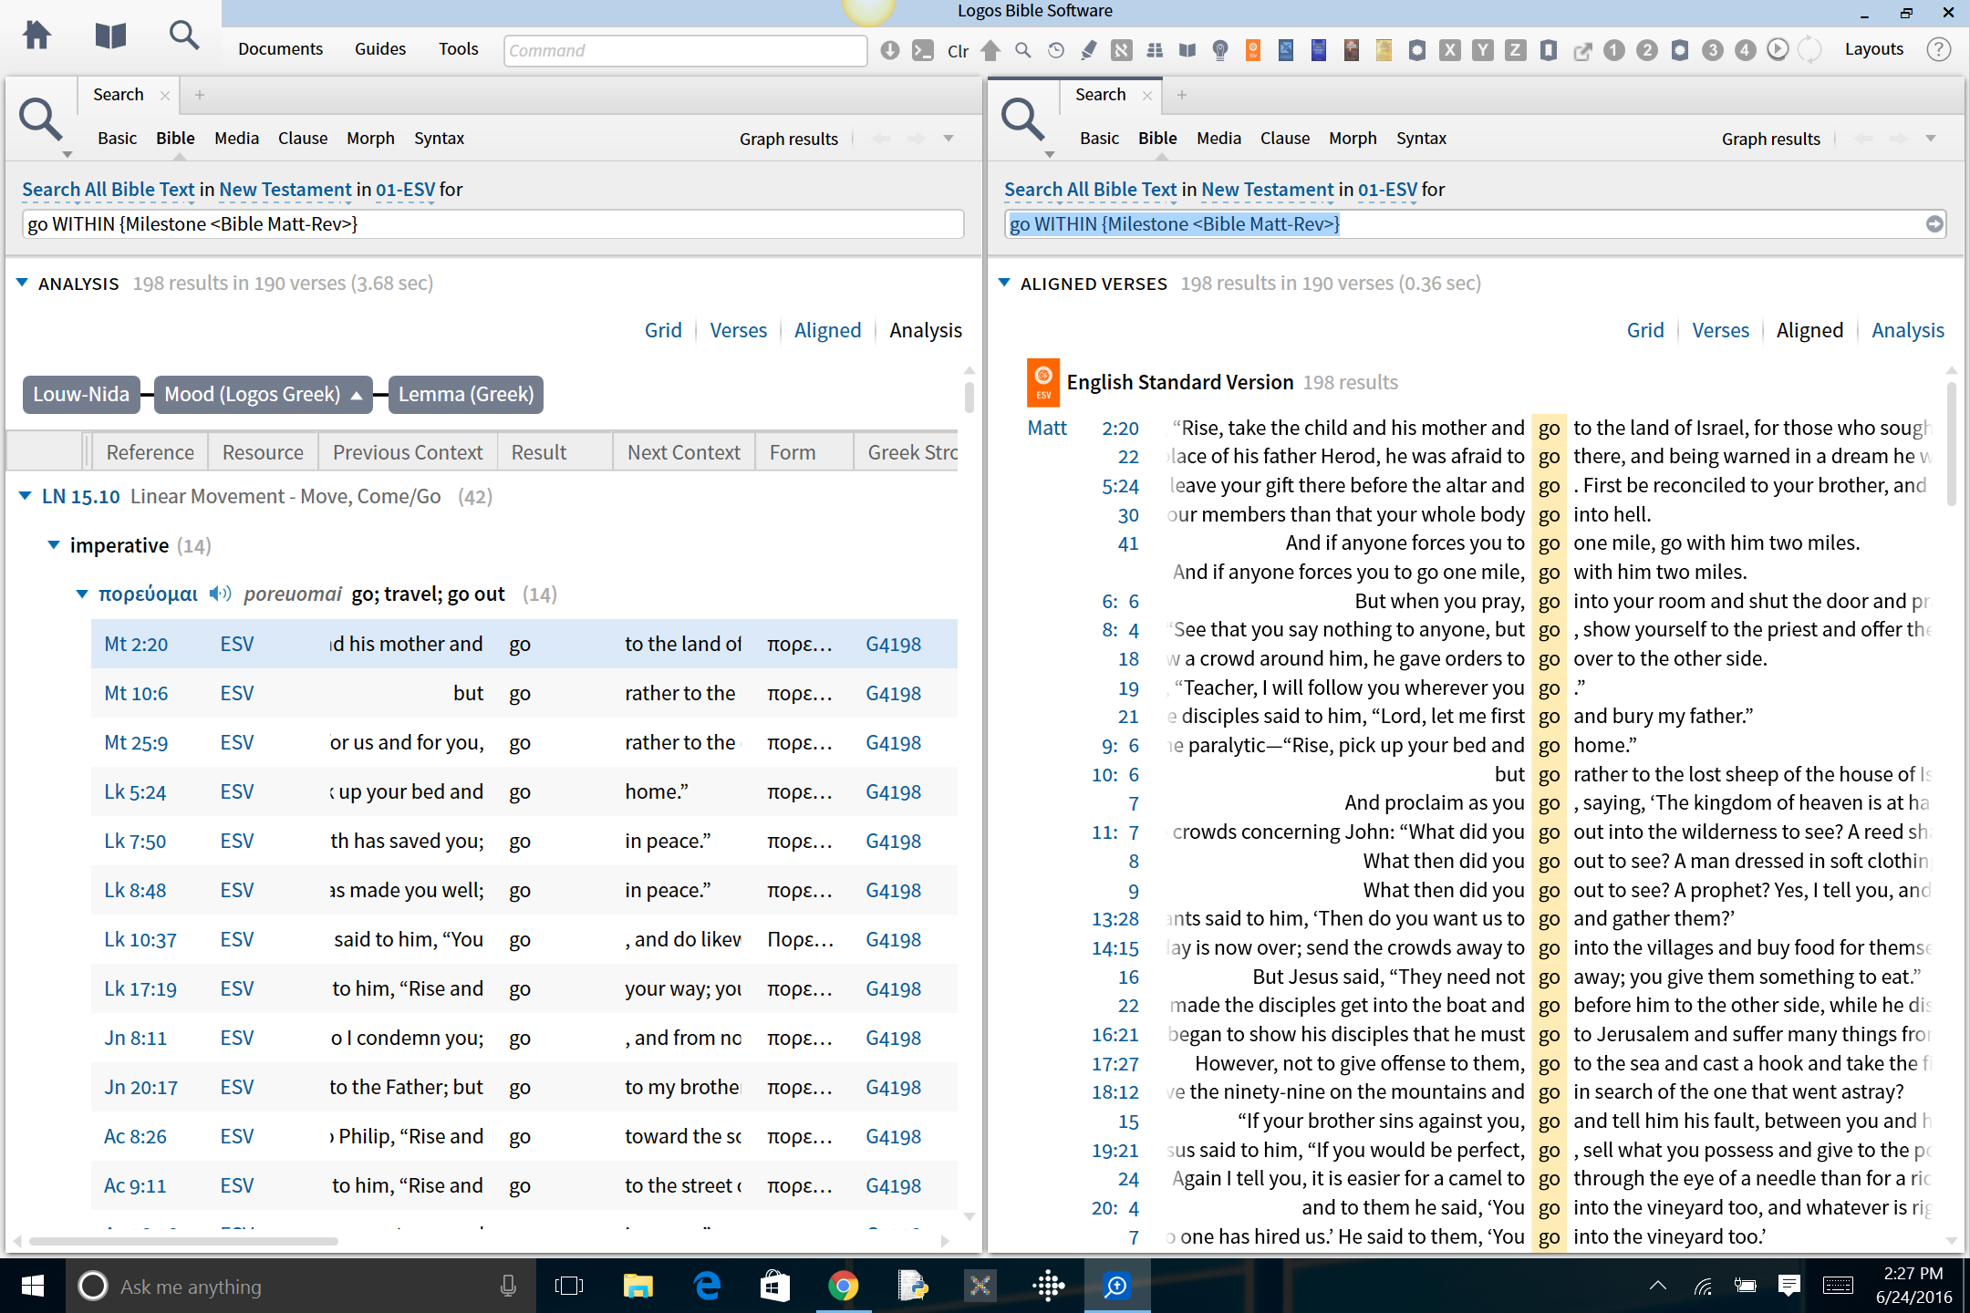The height and width of the screenshot is (1313, 1970).
Task: Select Clause search type in left panel
Action: [x=303, y=139]
